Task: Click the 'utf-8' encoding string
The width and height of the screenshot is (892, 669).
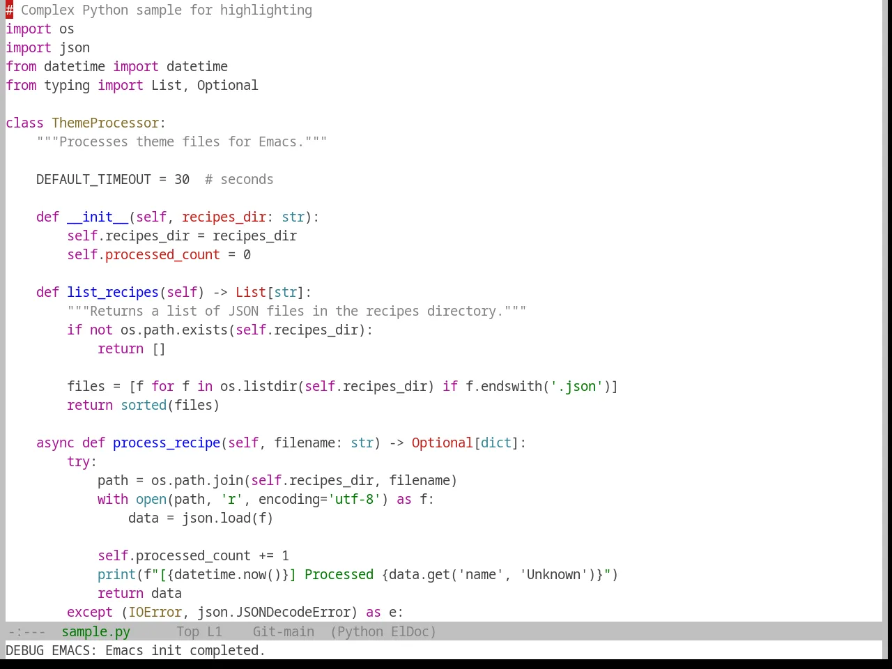Action: click(x=354, y=499)
